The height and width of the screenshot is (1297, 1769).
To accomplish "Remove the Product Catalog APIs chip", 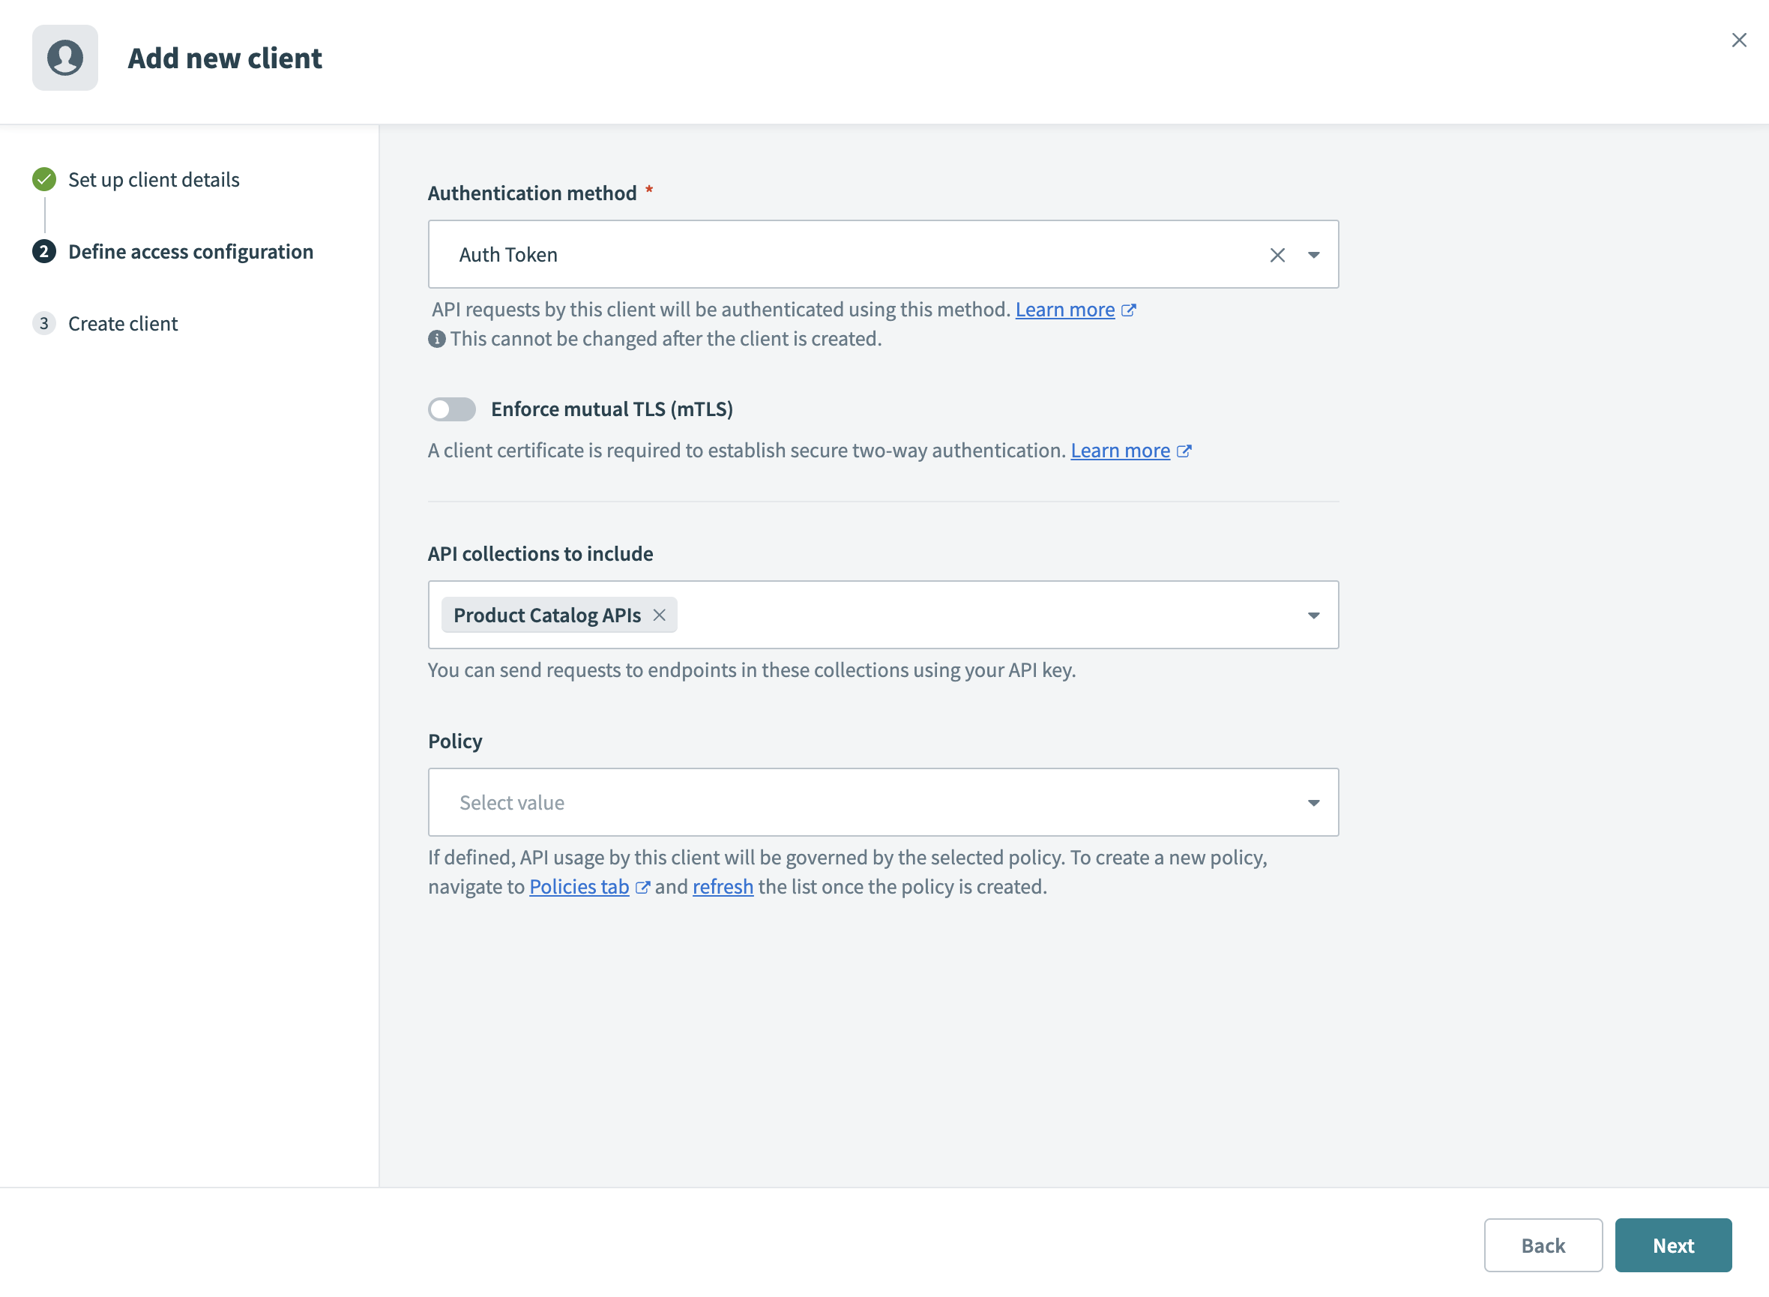I will 660,616.
